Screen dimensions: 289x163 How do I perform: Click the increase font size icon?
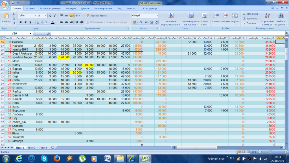(x=50, y=16)
